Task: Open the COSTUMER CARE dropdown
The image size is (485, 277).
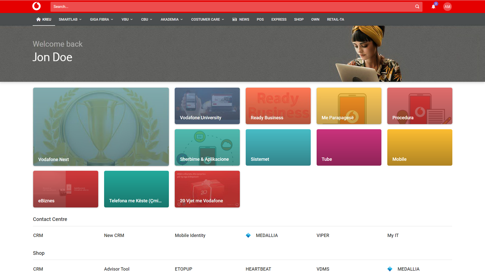Action: click(x=207, y=19)
